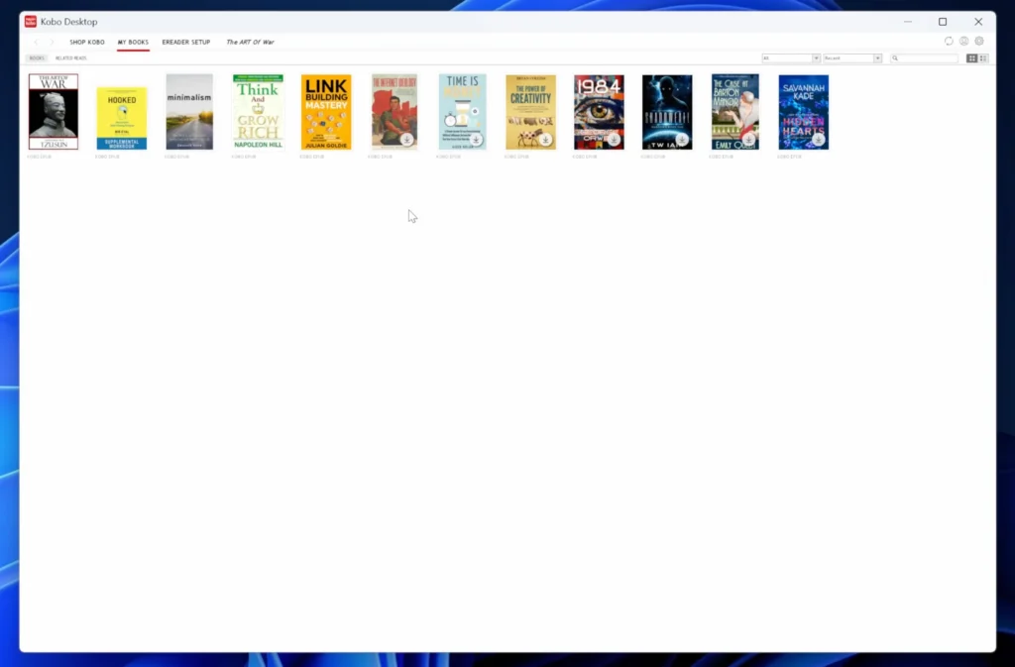Download The Case at Barton Manor
This screenshot has width=1015, height=667.
click(x=748, y=139)
